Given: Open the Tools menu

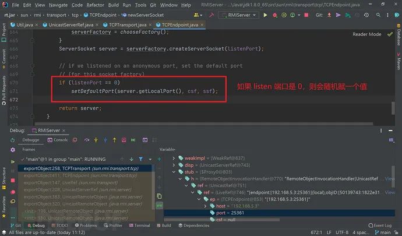Looking at the screenshot, I should tap(140, 5).
